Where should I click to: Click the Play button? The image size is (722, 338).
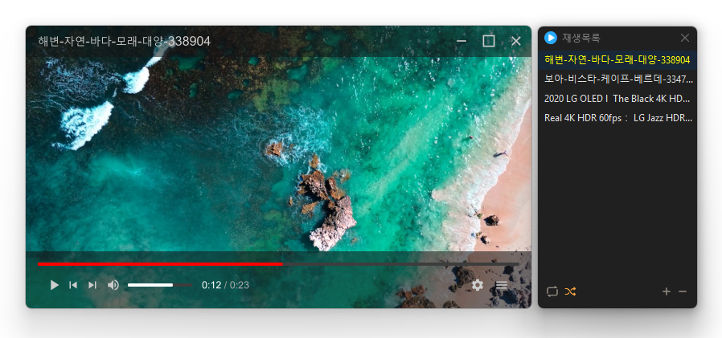point(54,285)
